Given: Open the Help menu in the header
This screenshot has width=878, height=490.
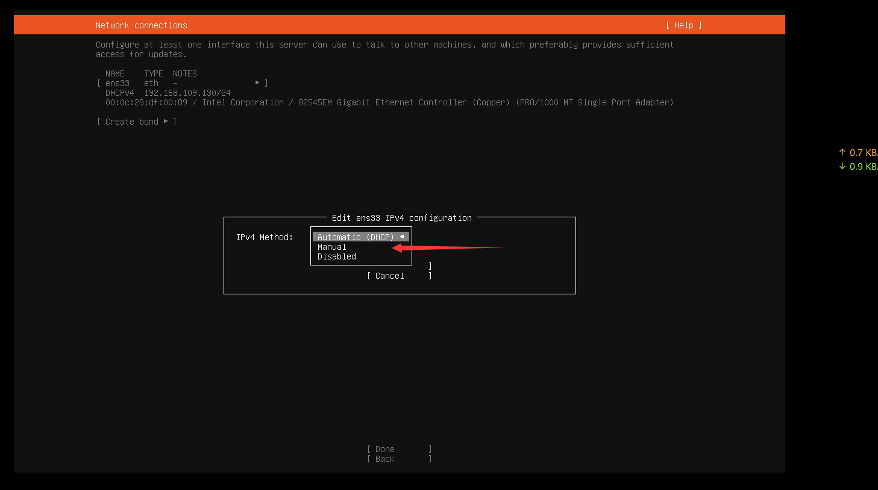Looking at the screenshot, I should [x=683, y=25].
